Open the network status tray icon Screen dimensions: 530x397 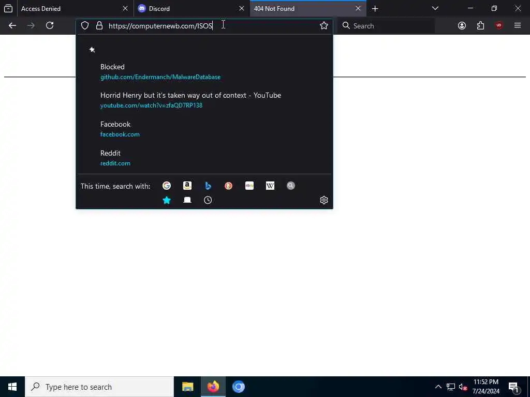tap(451, 387)
